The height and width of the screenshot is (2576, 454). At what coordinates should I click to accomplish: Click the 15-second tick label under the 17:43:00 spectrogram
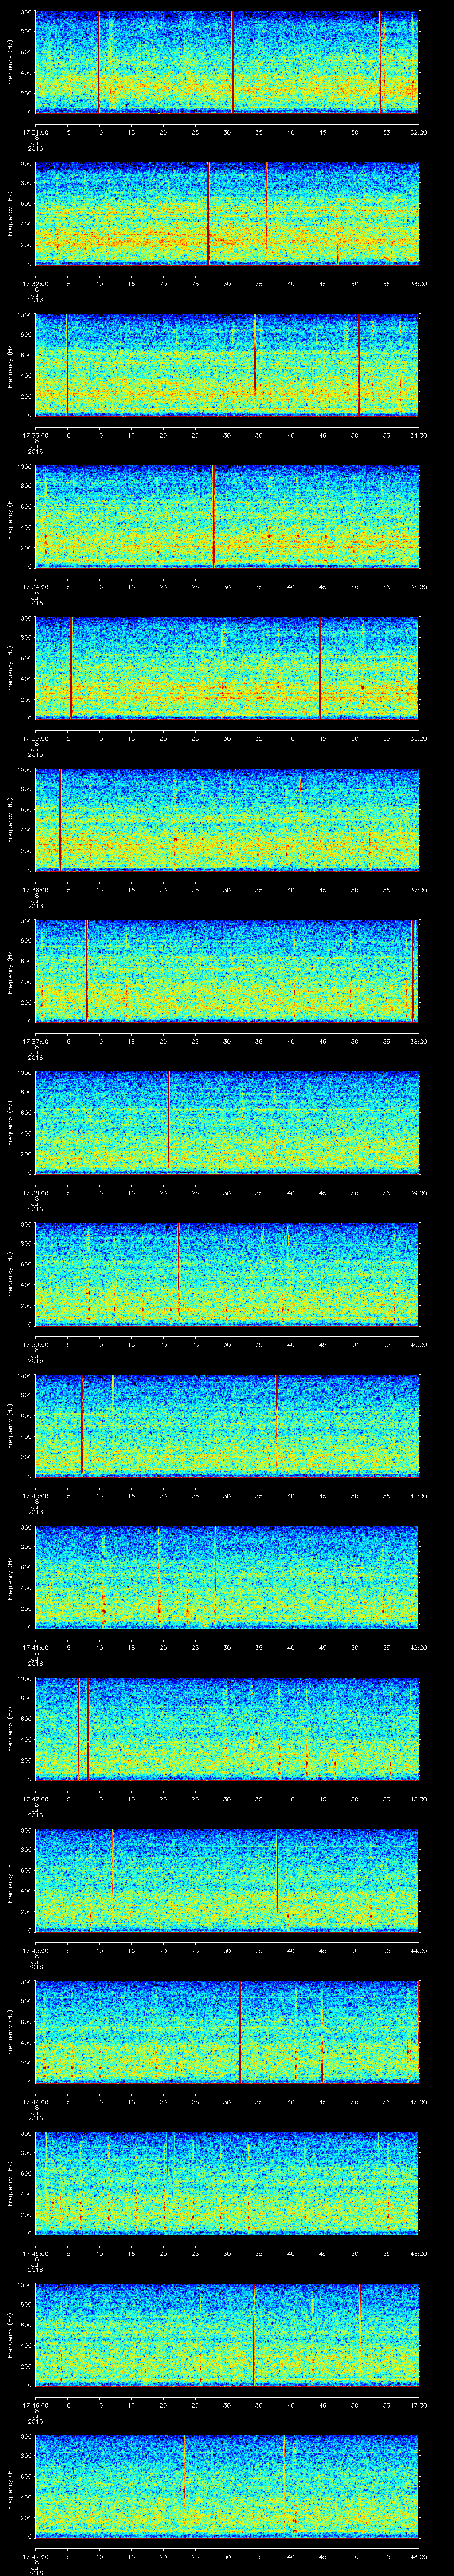(132, 1950)
